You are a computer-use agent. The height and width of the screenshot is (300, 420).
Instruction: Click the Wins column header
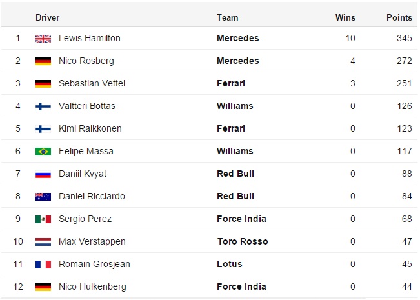click(x=345, y=18)
